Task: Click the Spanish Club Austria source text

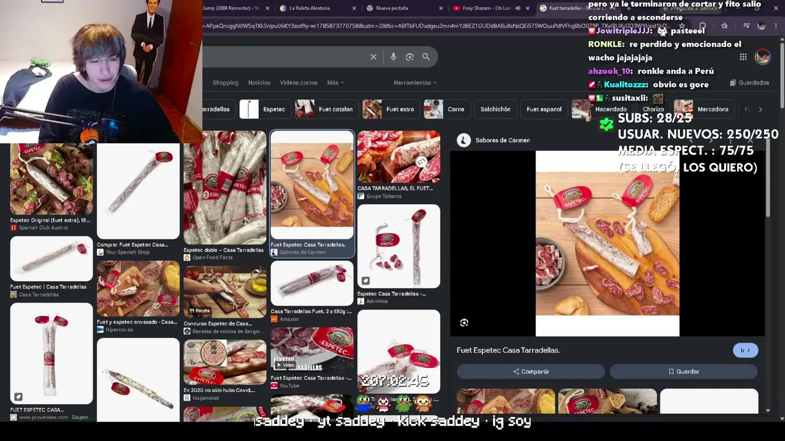Action: pos(44,228)
